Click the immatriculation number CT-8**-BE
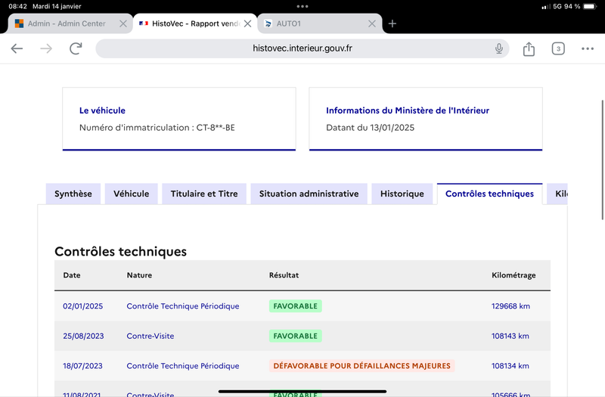This screenshot has height=397, width=605. [216, 128]
